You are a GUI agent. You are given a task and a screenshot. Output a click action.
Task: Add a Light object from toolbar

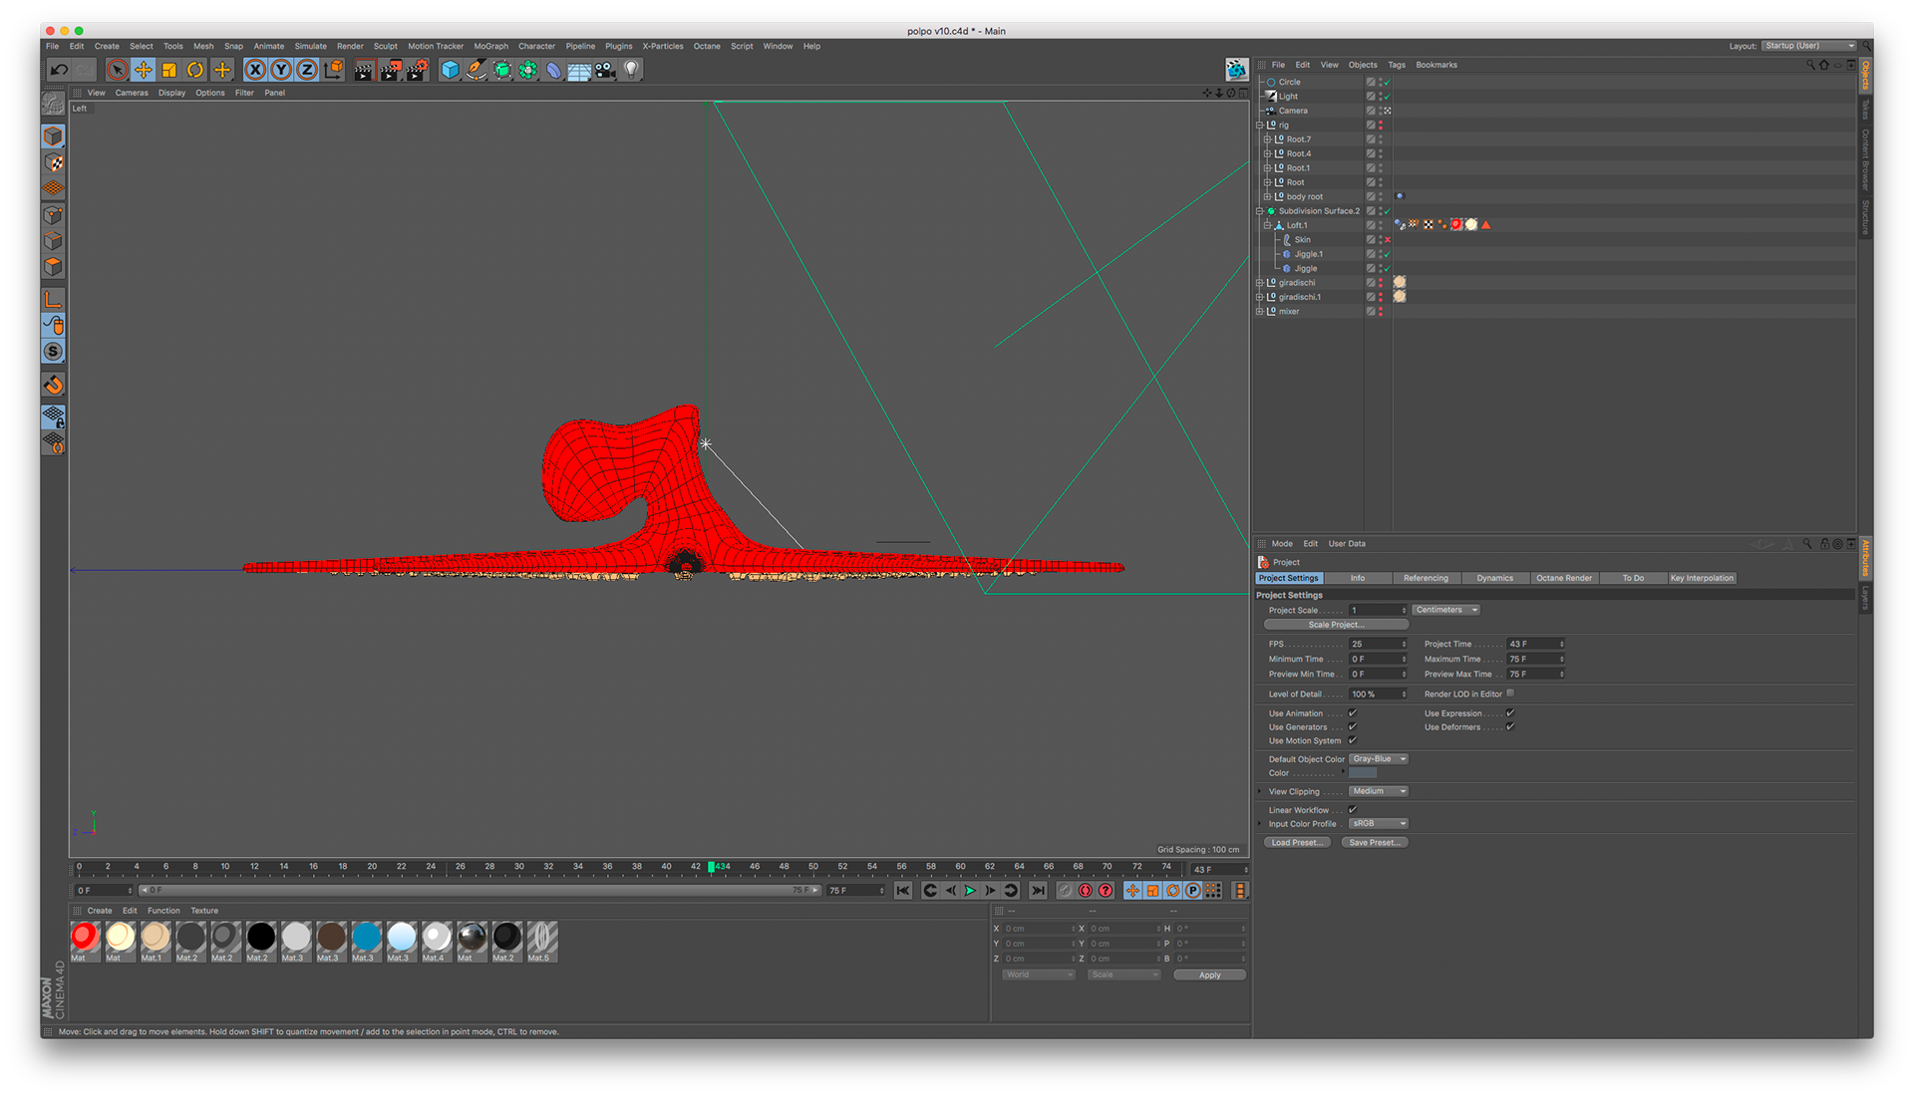(631, 70)
